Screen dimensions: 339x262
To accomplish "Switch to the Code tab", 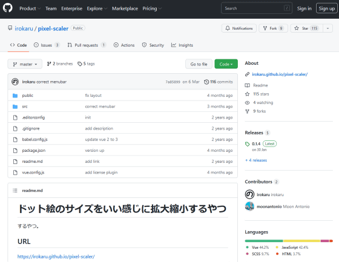I will click(18, 45).
